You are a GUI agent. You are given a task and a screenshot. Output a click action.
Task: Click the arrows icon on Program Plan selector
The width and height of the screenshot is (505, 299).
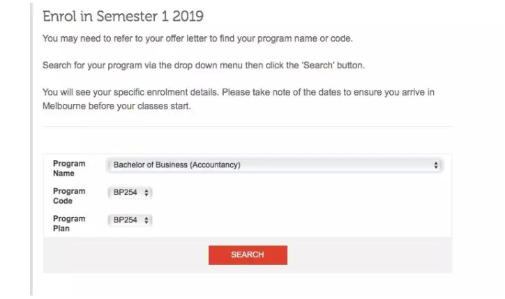(x=146, y=220)
